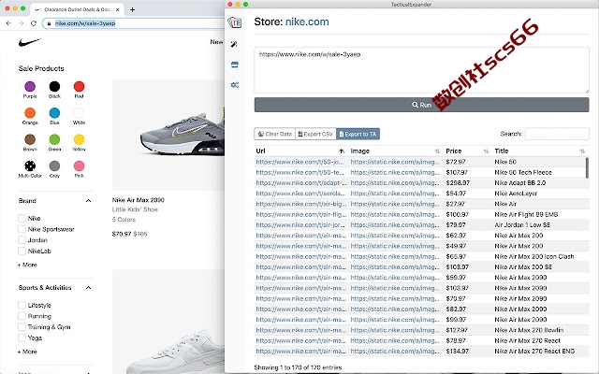Open the url link for Nike 50 row
The image size is (599, 374).
coord(299,162)
